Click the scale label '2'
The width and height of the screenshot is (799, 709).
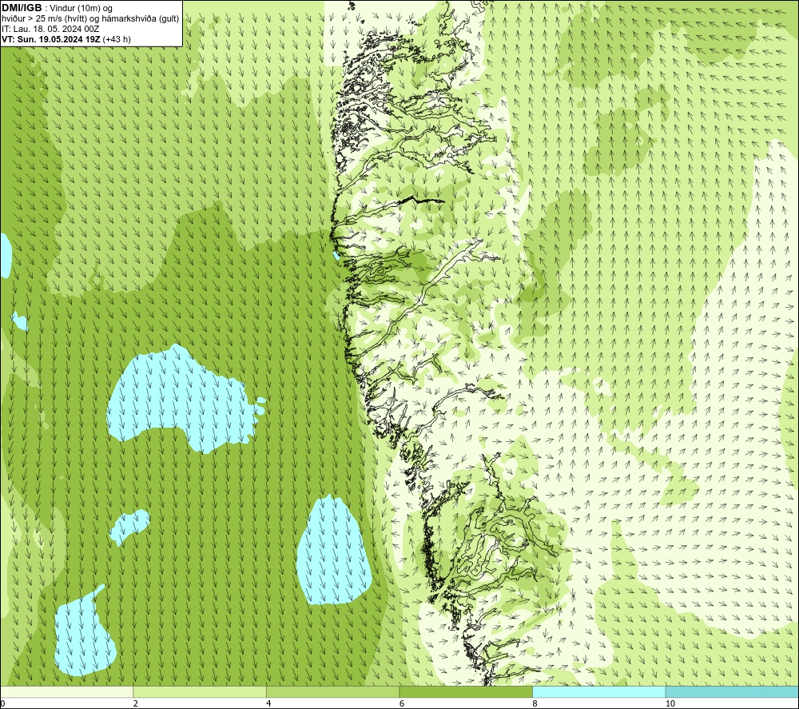[136, 703]
